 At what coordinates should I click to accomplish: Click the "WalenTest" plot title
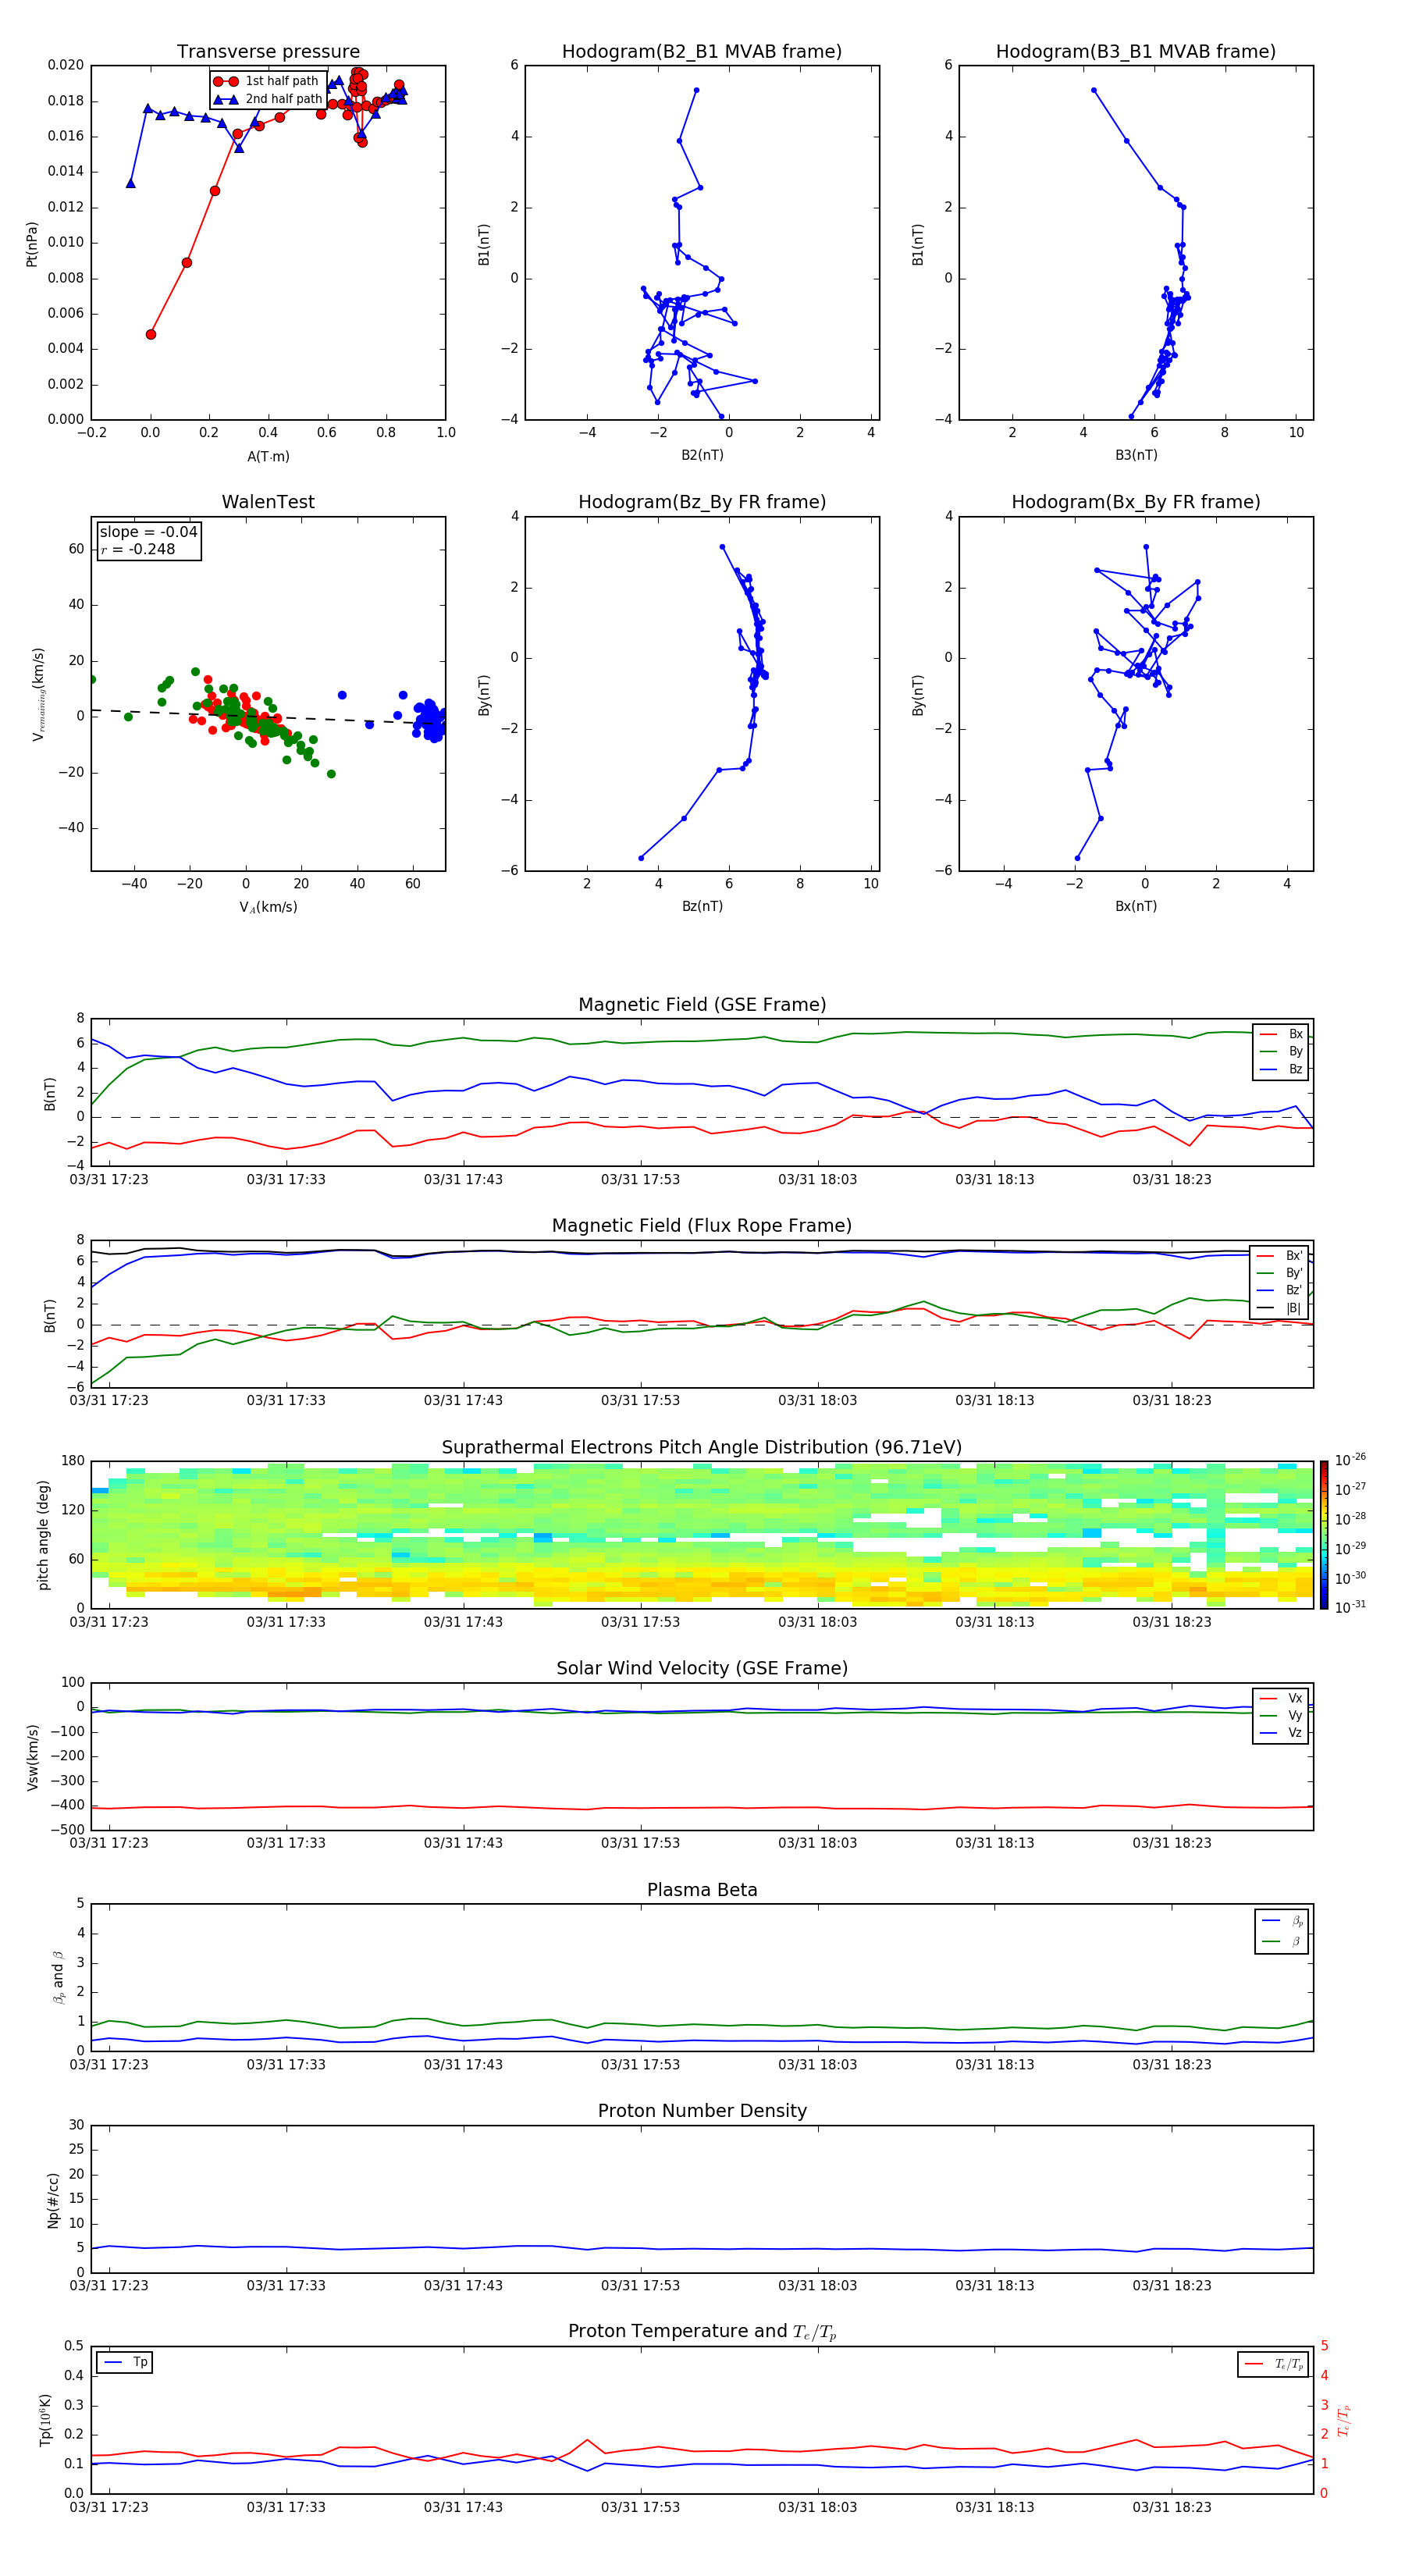[x=268, y=502]
